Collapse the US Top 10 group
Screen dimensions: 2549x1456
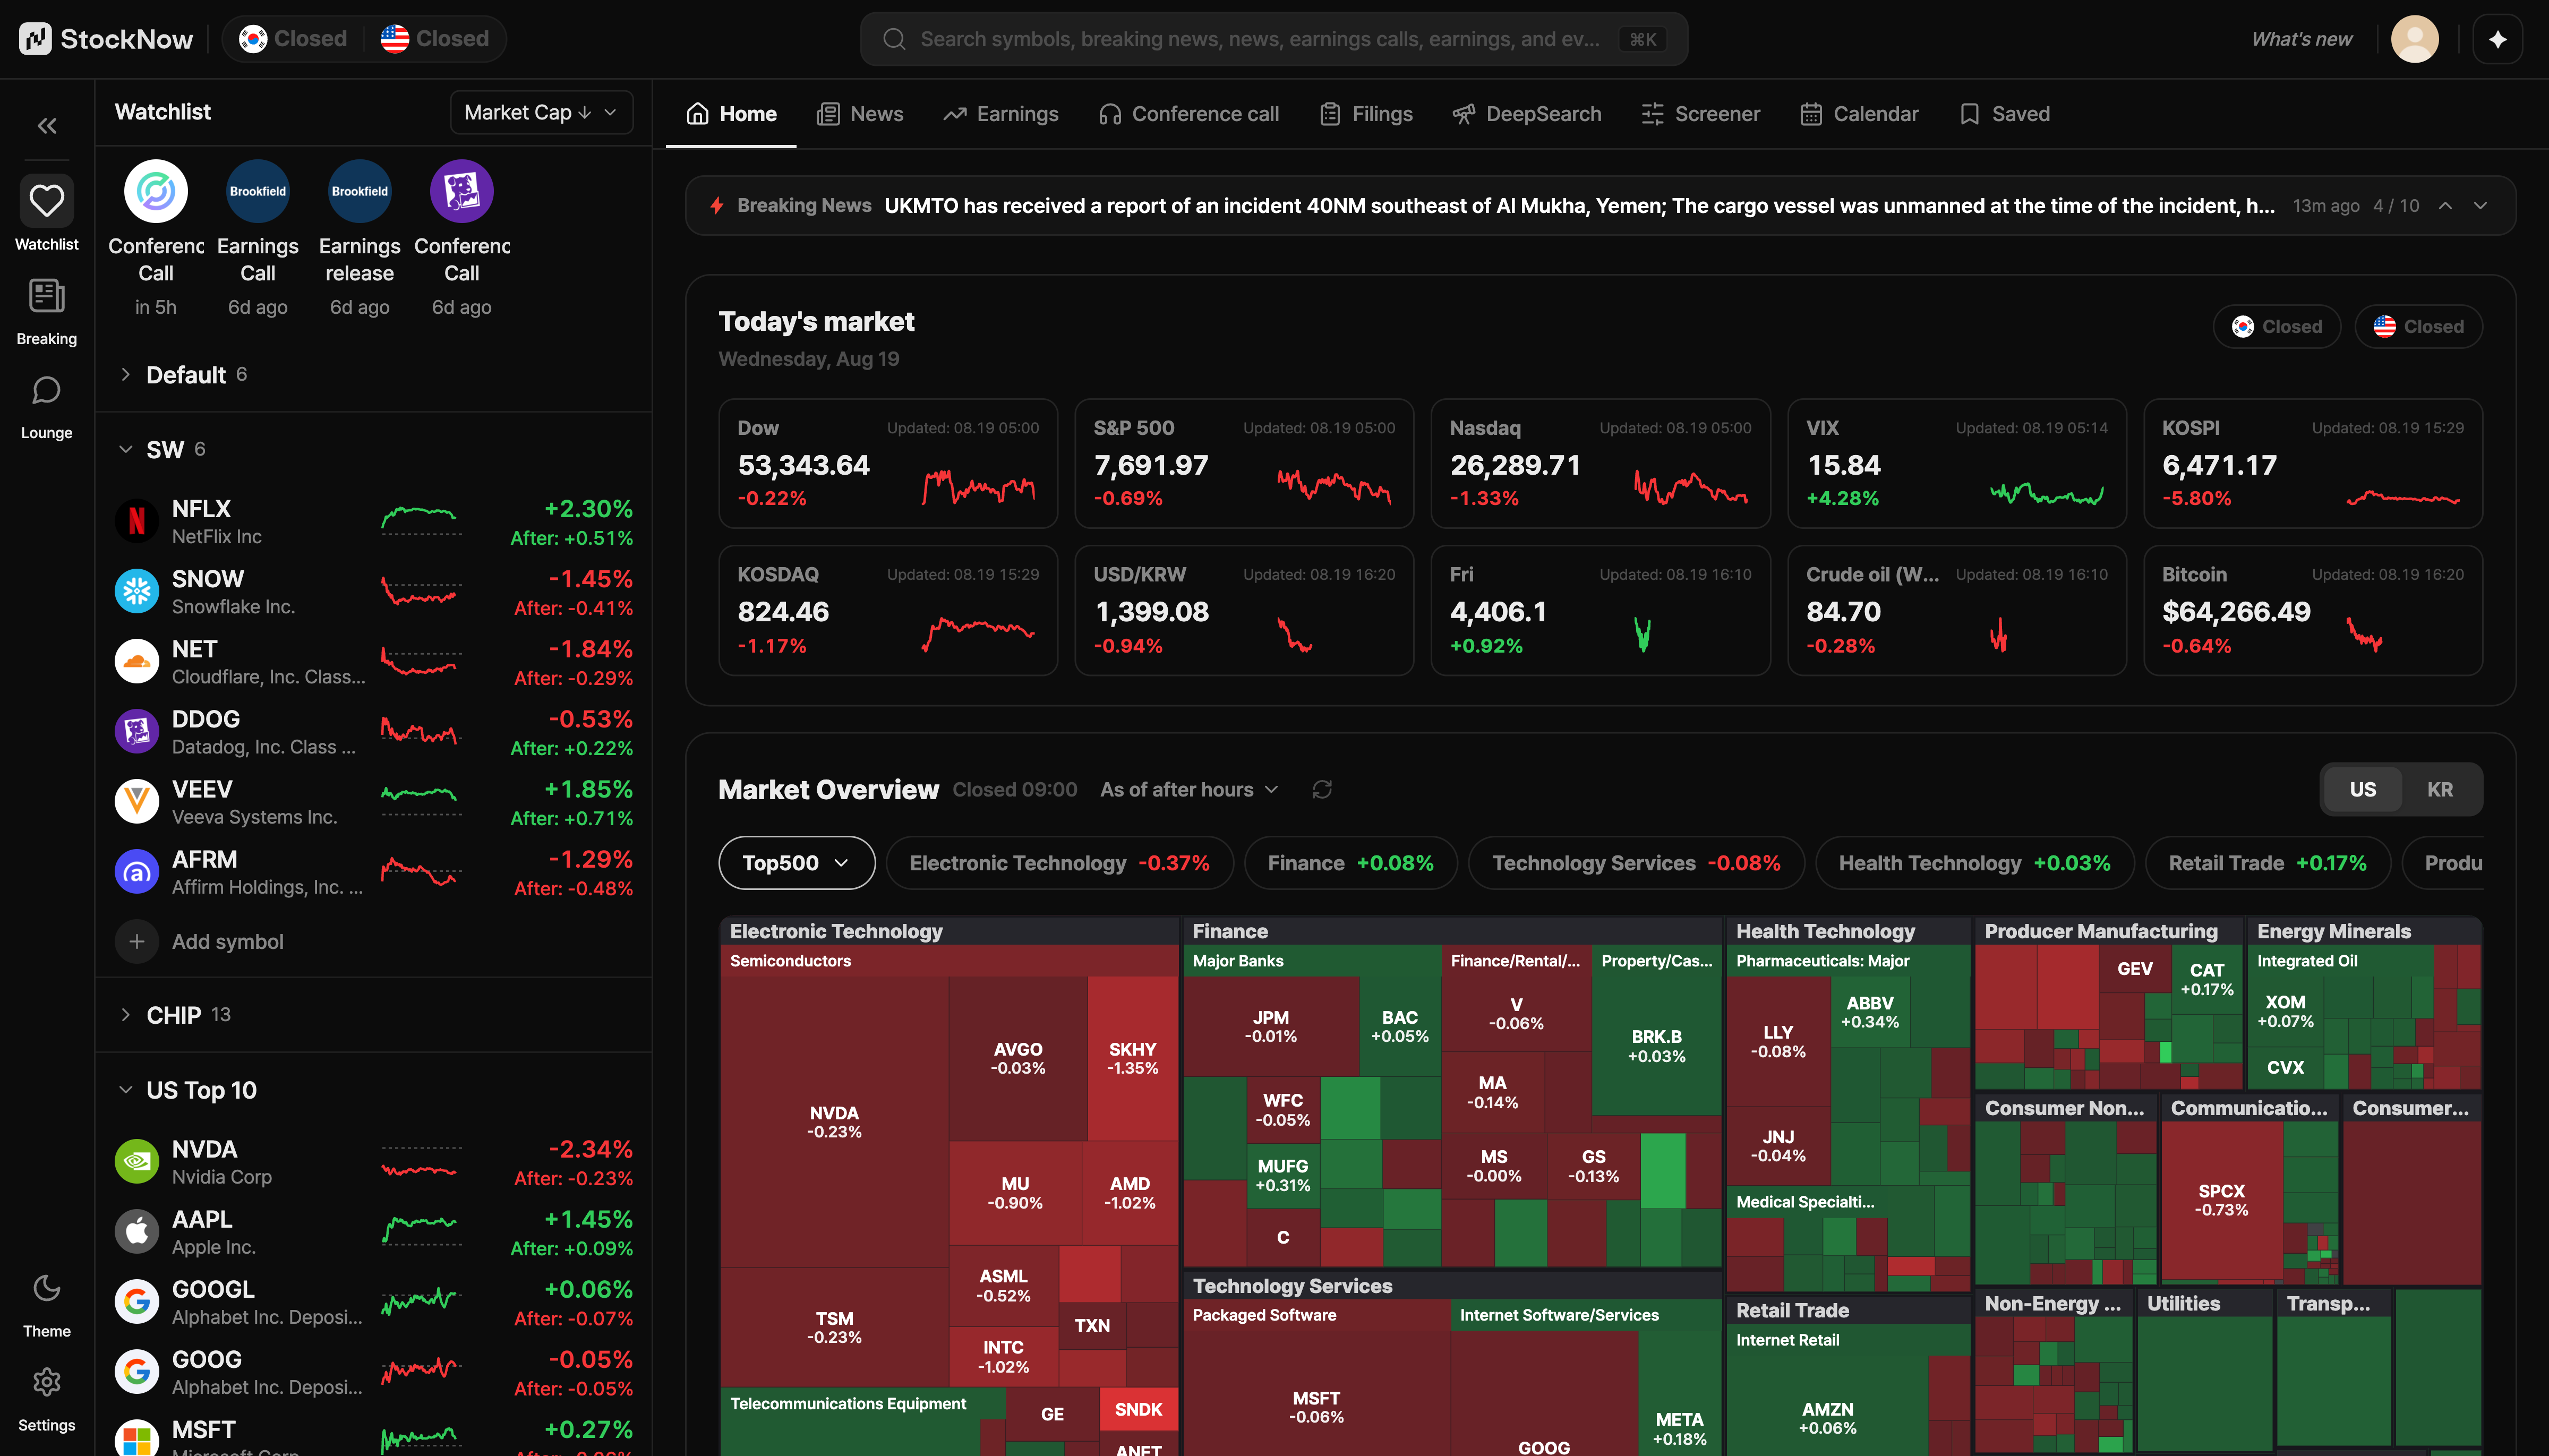coord(125,1090)
